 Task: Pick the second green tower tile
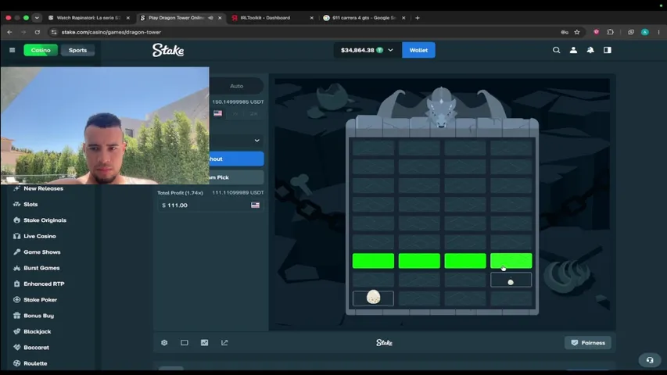tap(419, 261)
